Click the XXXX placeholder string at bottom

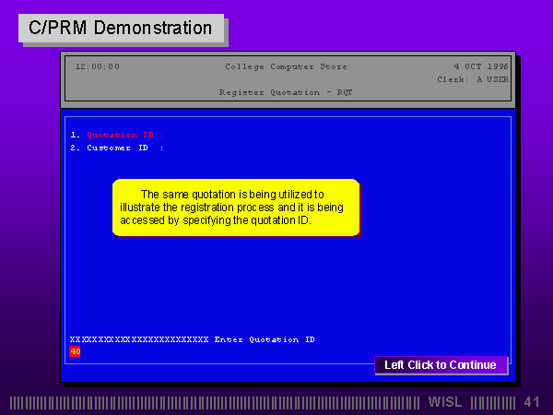click(x=139, y=339)
